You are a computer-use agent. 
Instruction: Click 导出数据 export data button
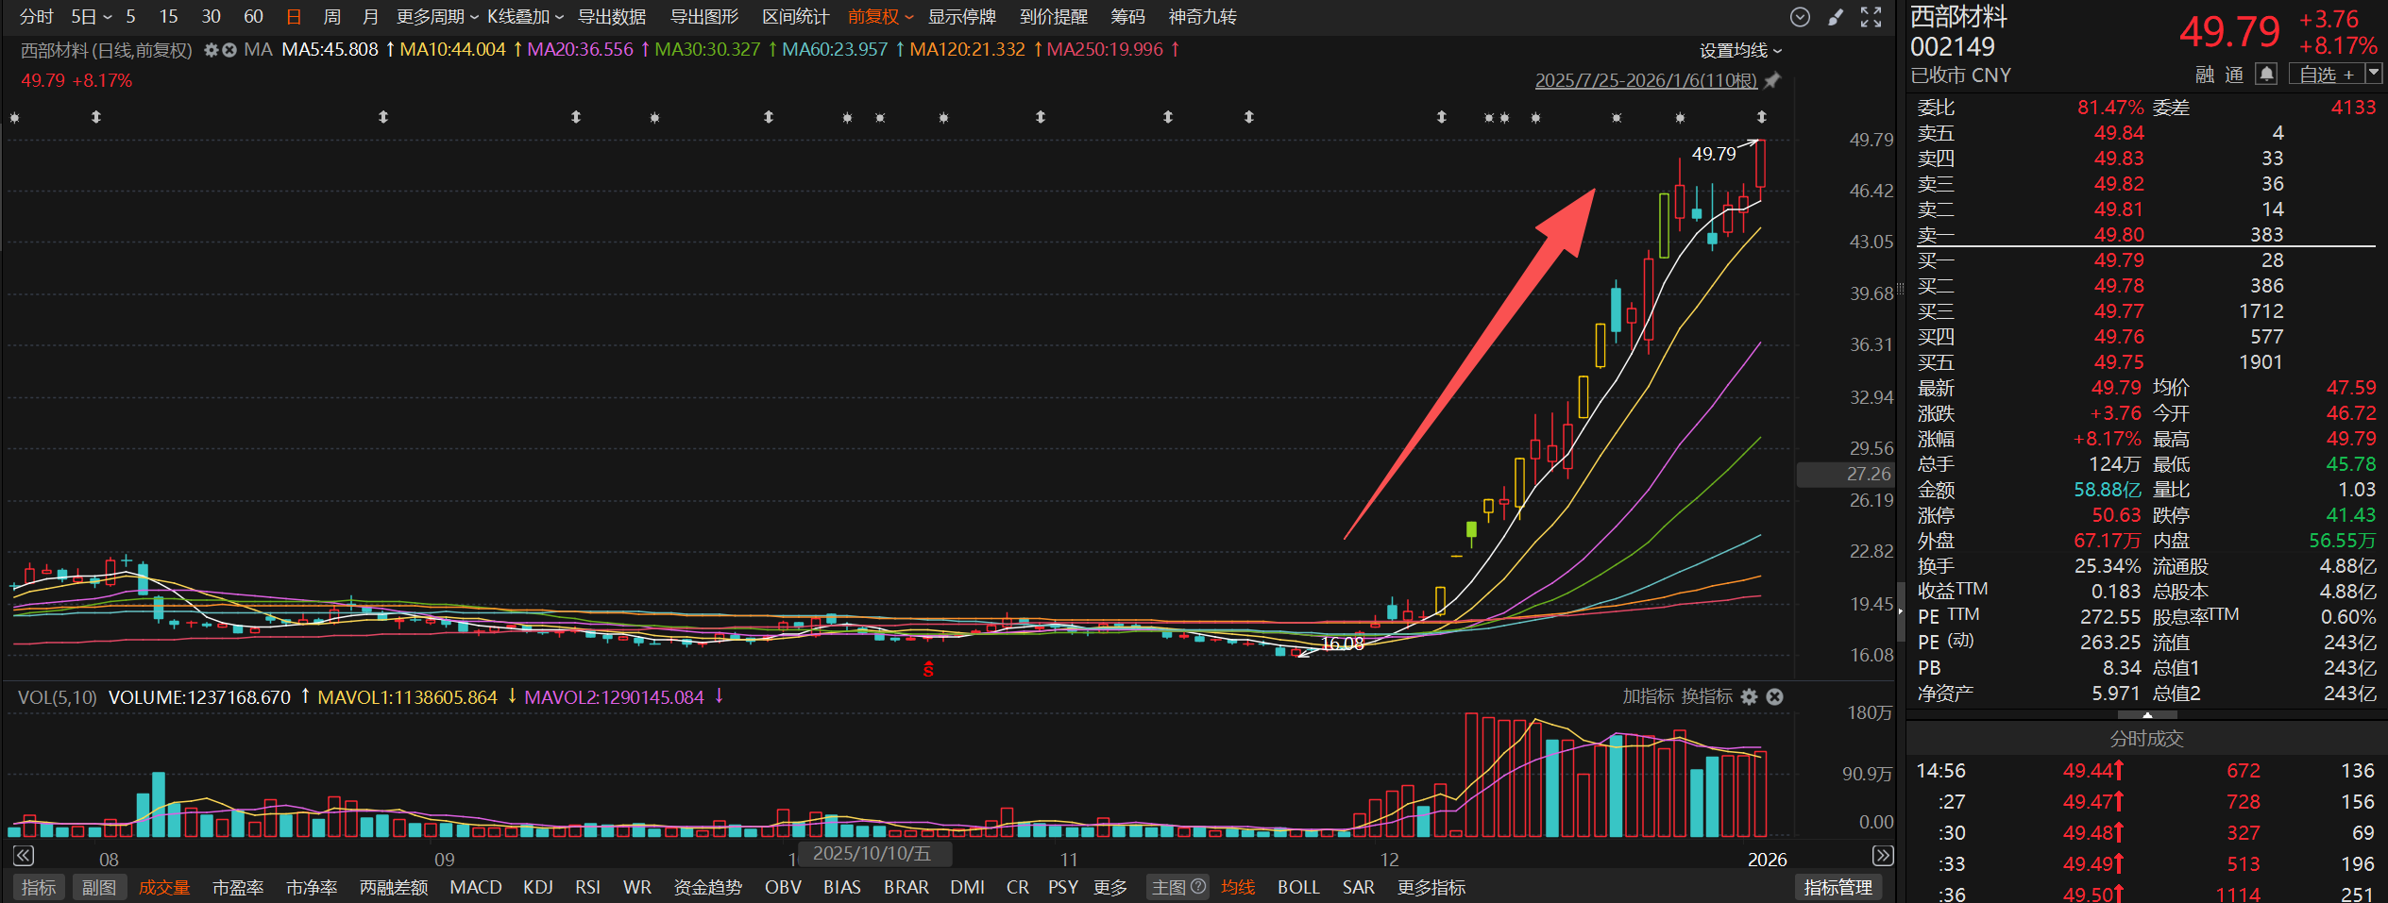tap(612, 17)
